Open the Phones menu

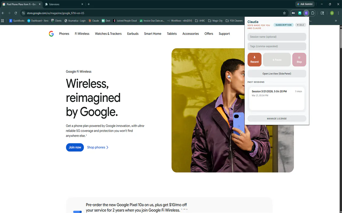[64, 34]
